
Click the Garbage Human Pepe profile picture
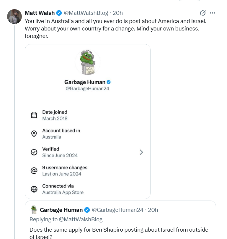click(88, 62)
